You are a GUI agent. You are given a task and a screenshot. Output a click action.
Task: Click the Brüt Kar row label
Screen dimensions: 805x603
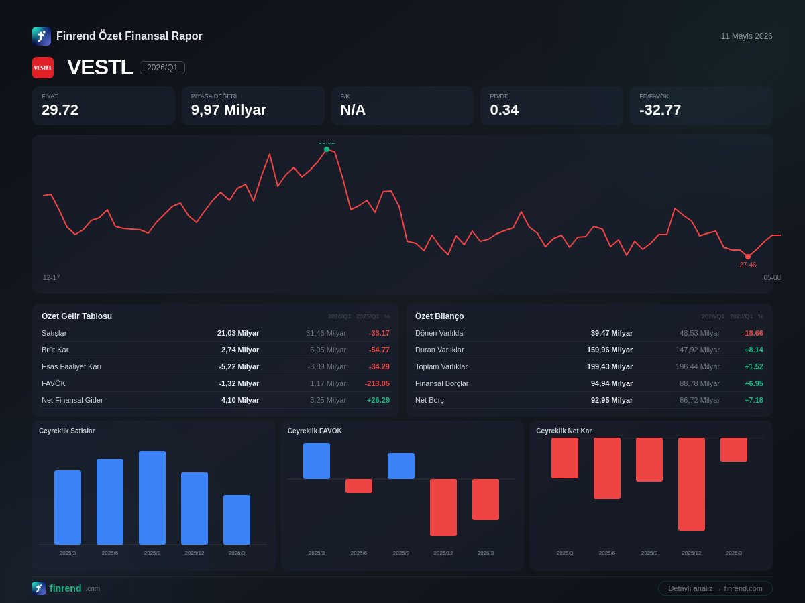(x=55, y=350)
